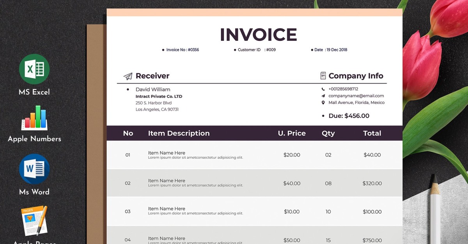Click the $320.00 total in row 02
Image resolution: width=468 pixels, height=244 pixels.
pos(372,183)
